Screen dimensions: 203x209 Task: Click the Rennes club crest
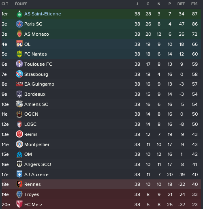coord(19,184)
